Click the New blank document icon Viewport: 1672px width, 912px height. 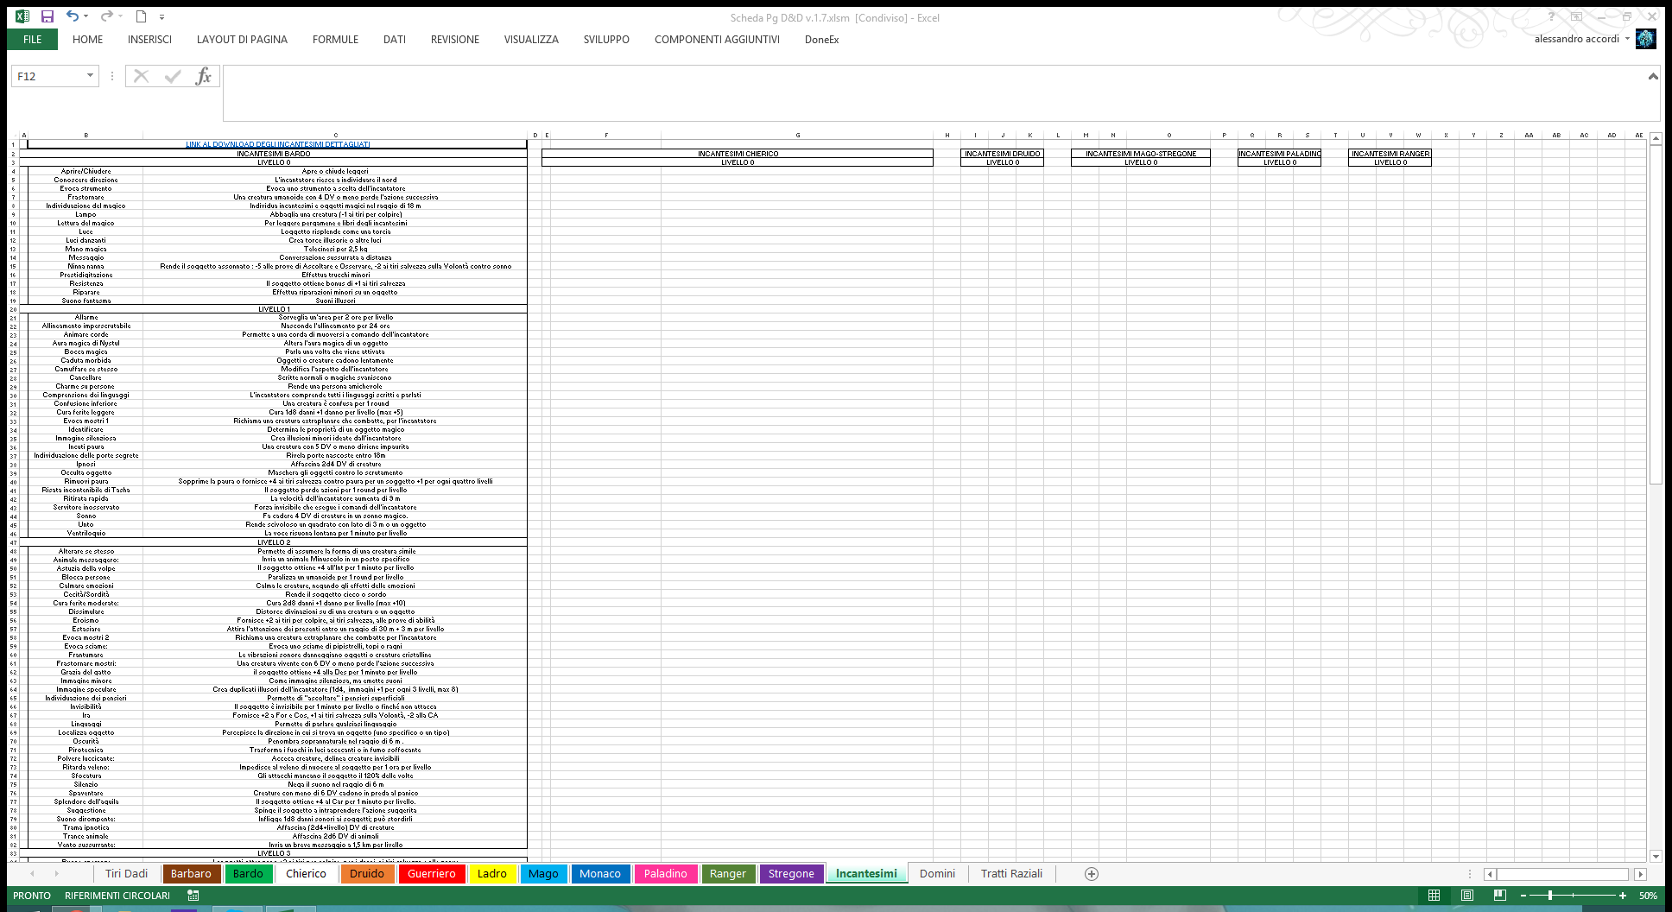click(141, 16)
